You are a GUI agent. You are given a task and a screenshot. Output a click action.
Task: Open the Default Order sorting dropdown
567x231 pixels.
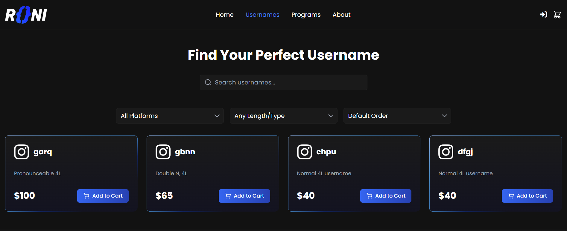pyautogui.click(x=397, y=116)
